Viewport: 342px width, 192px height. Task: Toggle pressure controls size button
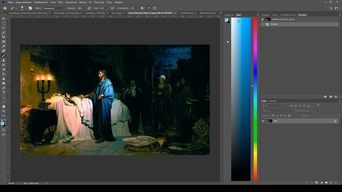[149, 9]
